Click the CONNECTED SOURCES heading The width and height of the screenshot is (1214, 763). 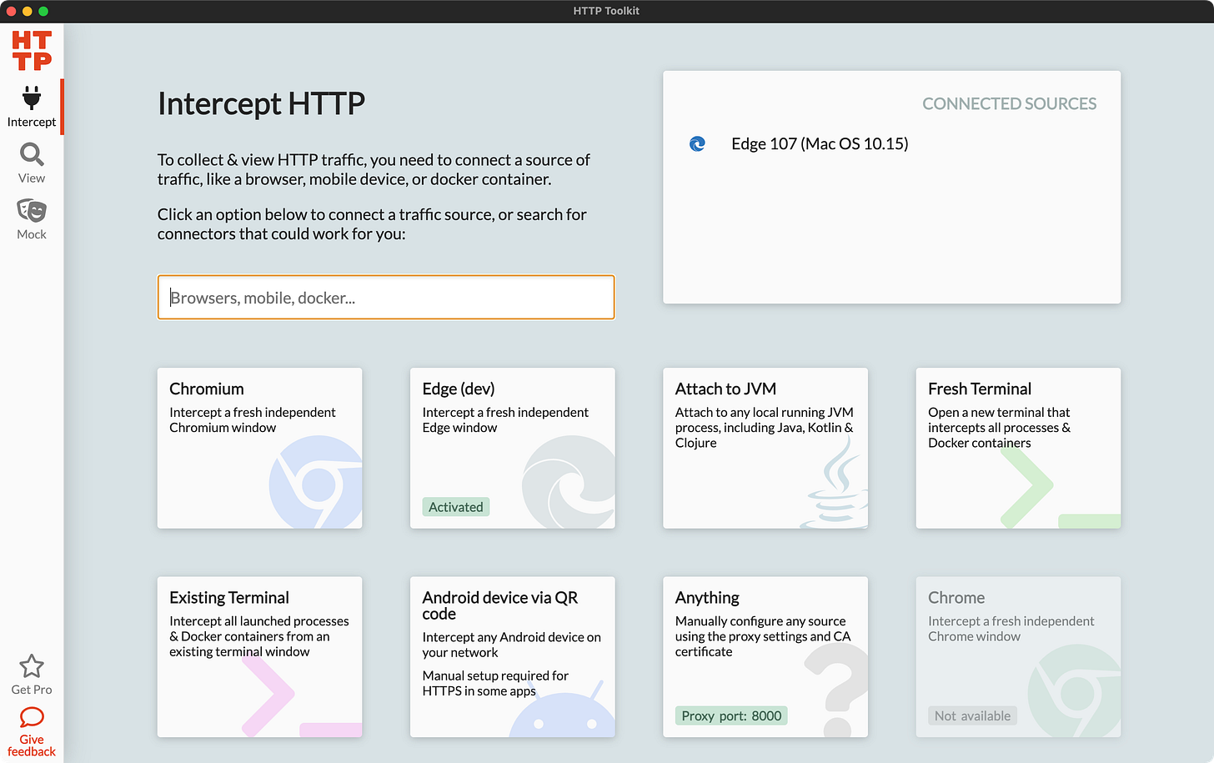[1009, 103]
